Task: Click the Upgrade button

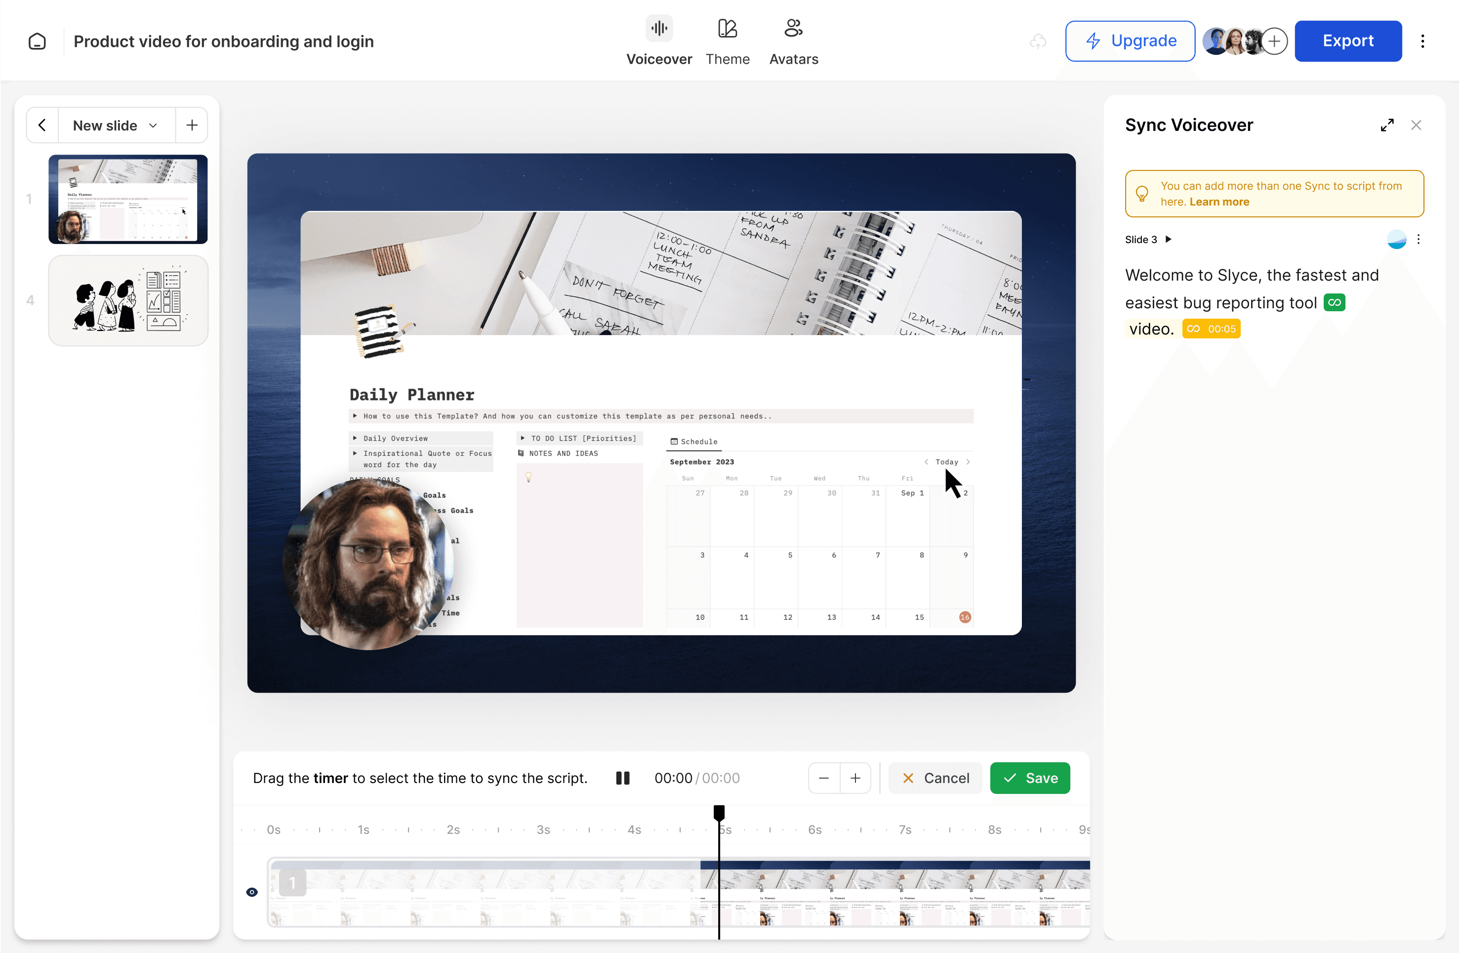Action: point(1130,41)
